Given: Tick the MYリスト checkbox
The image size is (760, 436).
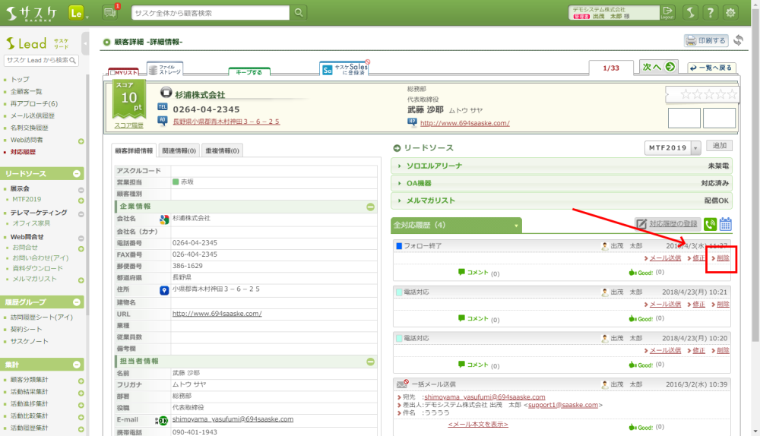Looking at the screenshot, I should pos(113,72).
